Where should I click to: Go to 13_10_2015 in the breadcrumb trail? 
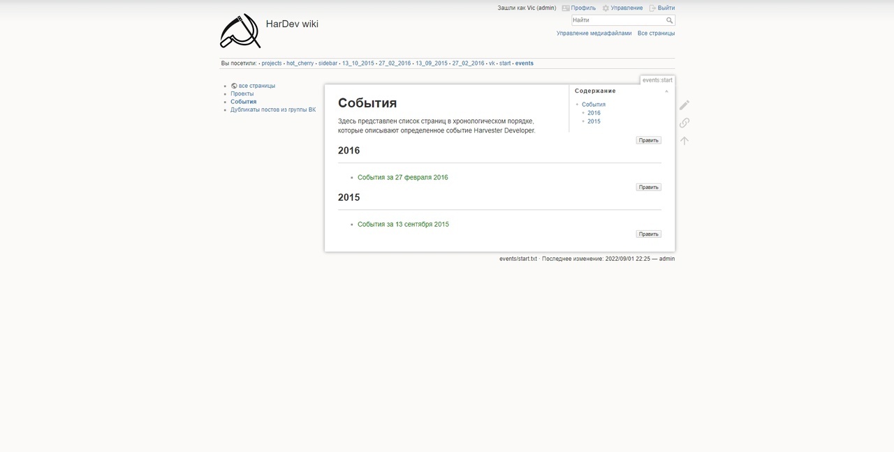[x=358, y=63]
